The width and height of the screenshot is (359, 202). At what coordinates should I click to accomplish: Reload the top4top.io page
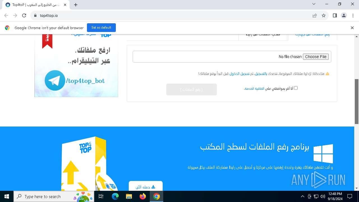pos(24,15)
